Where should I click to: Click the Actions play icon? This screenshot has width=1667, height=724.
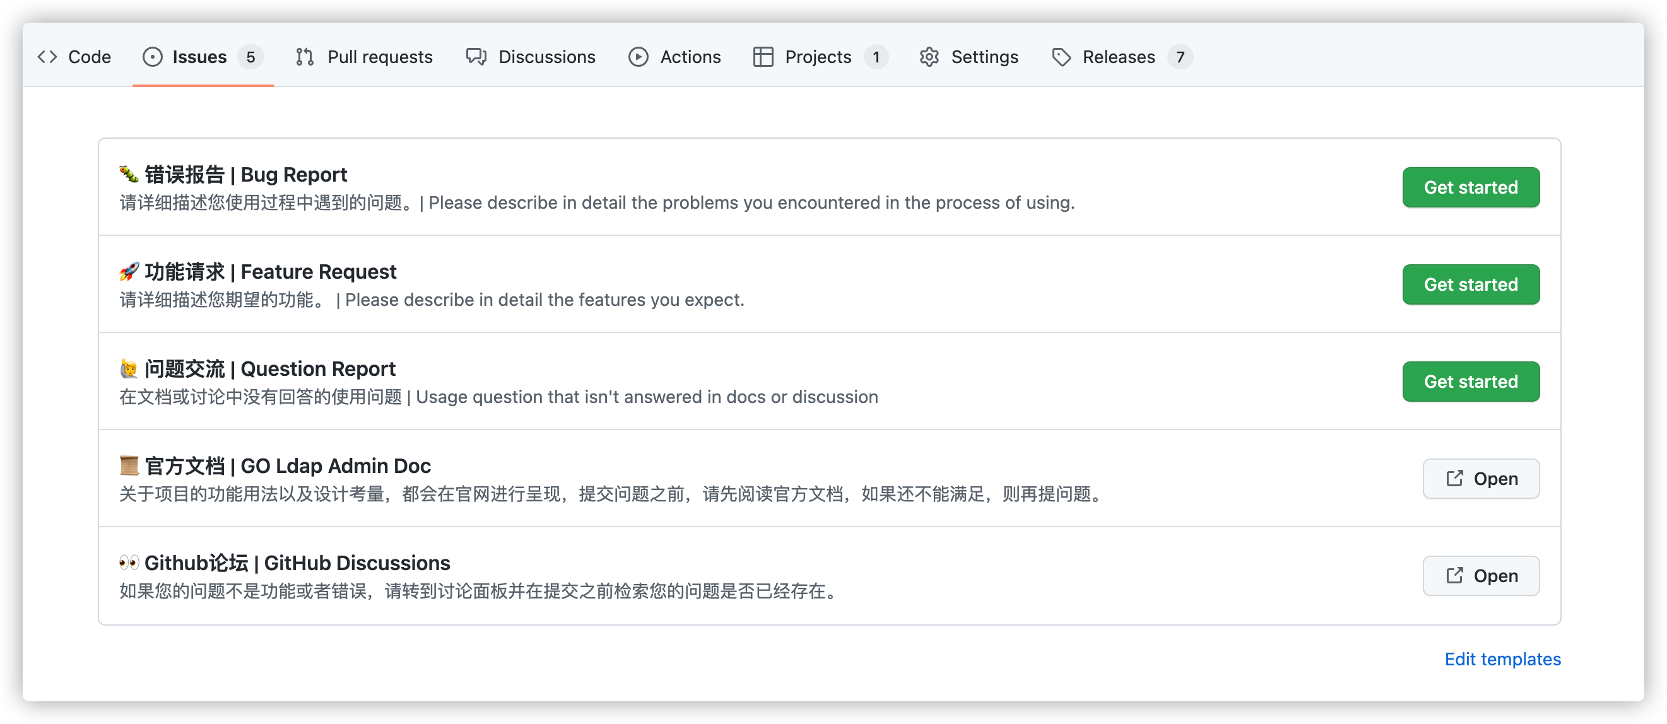point(638,57)
